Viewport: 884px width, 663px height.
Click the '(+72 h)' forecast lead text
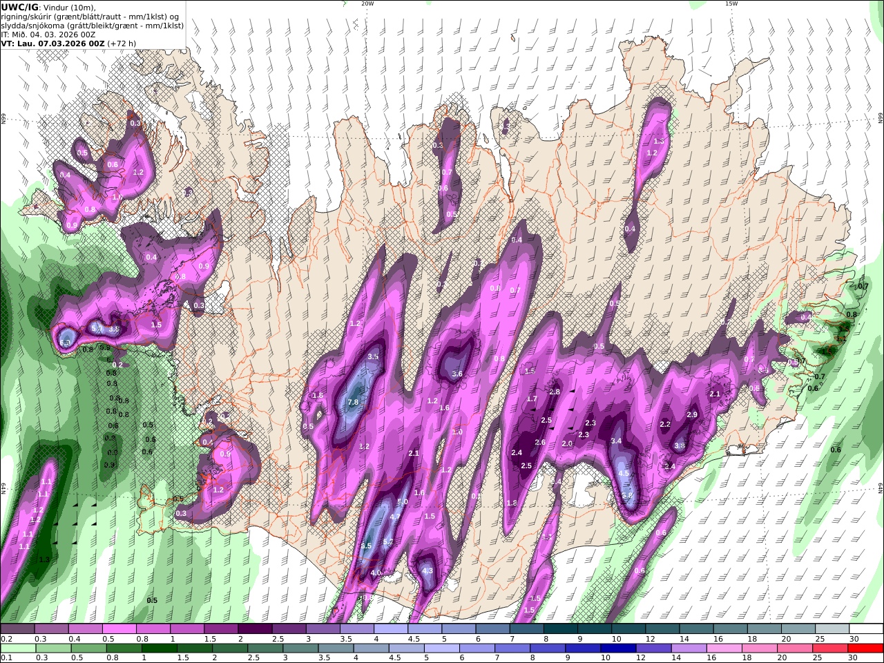pyautogui.click(x=121, y=43)
